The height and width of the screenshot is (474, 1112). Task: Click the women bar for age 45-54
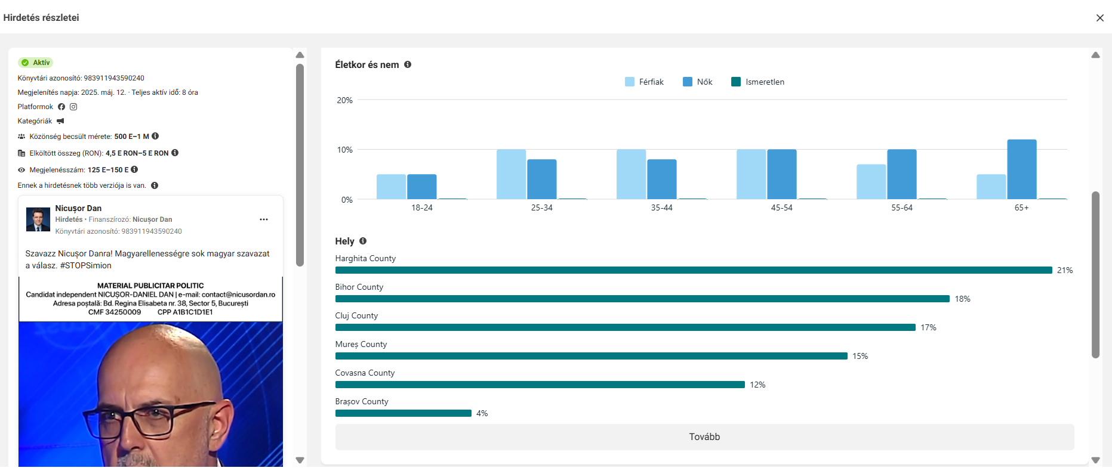tap(782, 174)
